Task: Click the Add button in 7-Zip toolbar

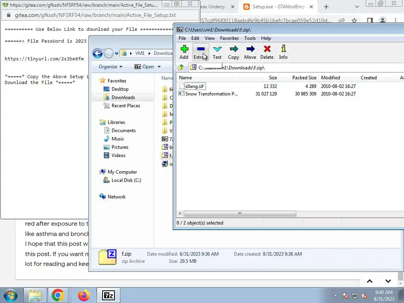Action: 184,52
